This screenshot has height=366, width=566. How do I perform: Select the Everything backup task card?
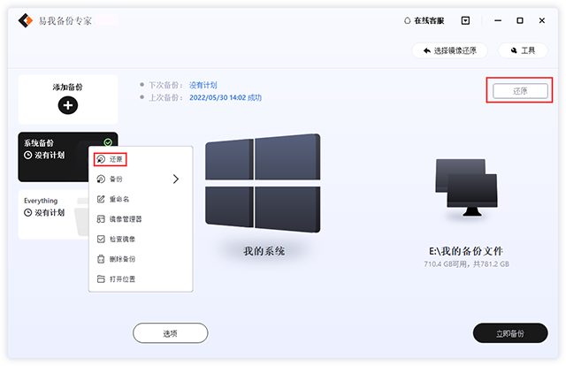pos(53,215)
